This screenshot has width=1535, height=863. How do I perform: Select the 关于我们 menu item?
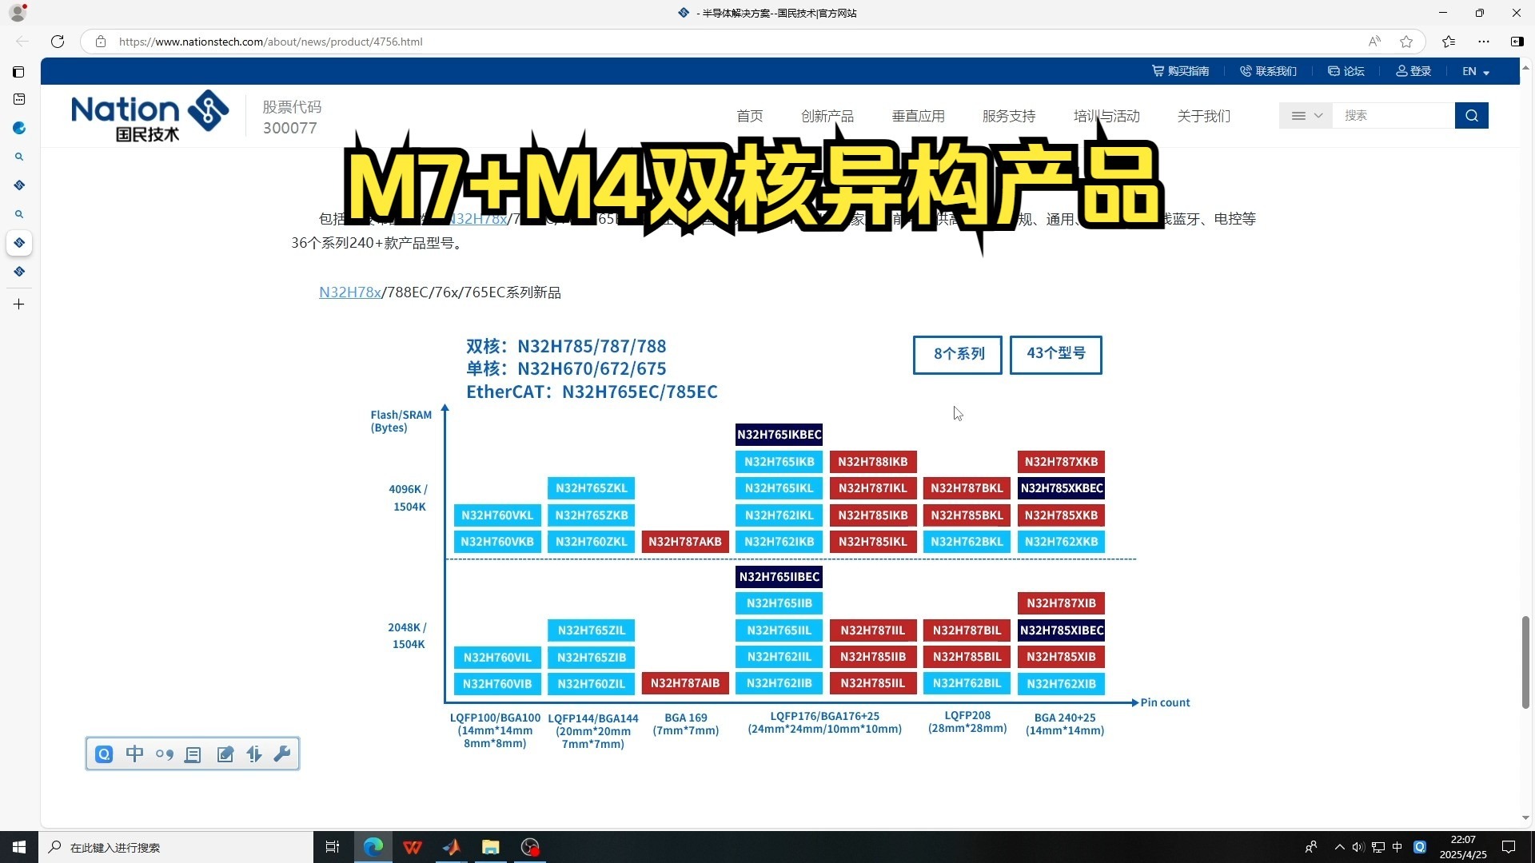coord(1204,116)
